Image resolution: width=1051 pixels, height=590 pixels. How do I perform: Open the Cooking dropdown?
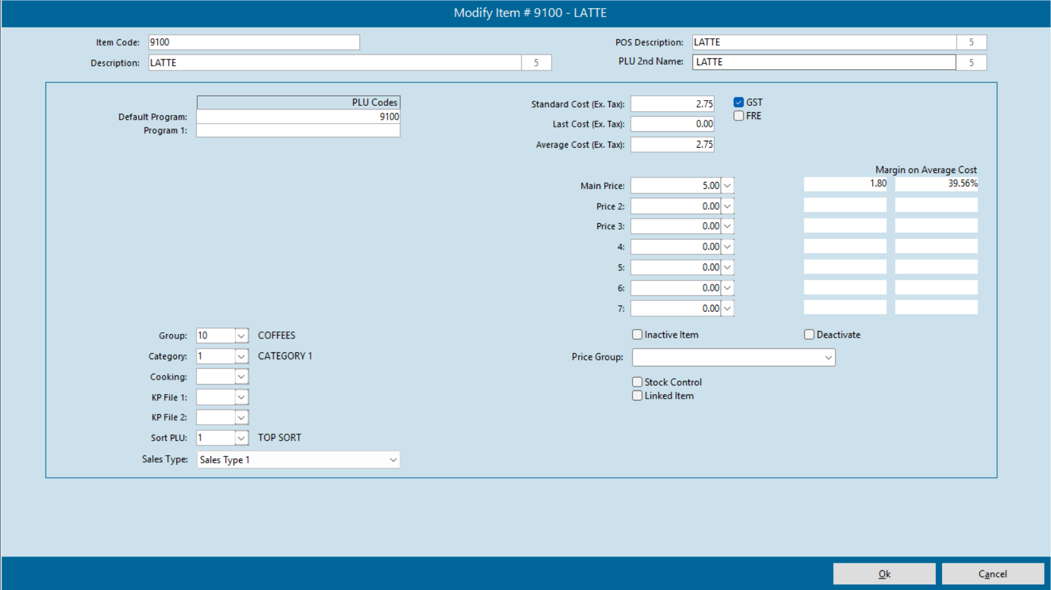tap(241, 376)
